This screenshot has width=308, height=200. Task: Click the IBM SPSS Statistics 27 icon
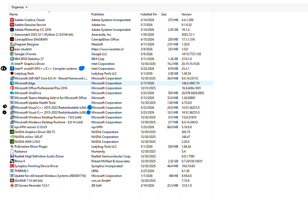point(12,59)
